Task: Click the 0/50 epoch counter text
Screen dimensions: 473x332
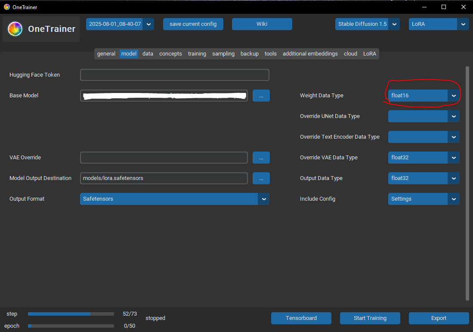Action: 130,326
